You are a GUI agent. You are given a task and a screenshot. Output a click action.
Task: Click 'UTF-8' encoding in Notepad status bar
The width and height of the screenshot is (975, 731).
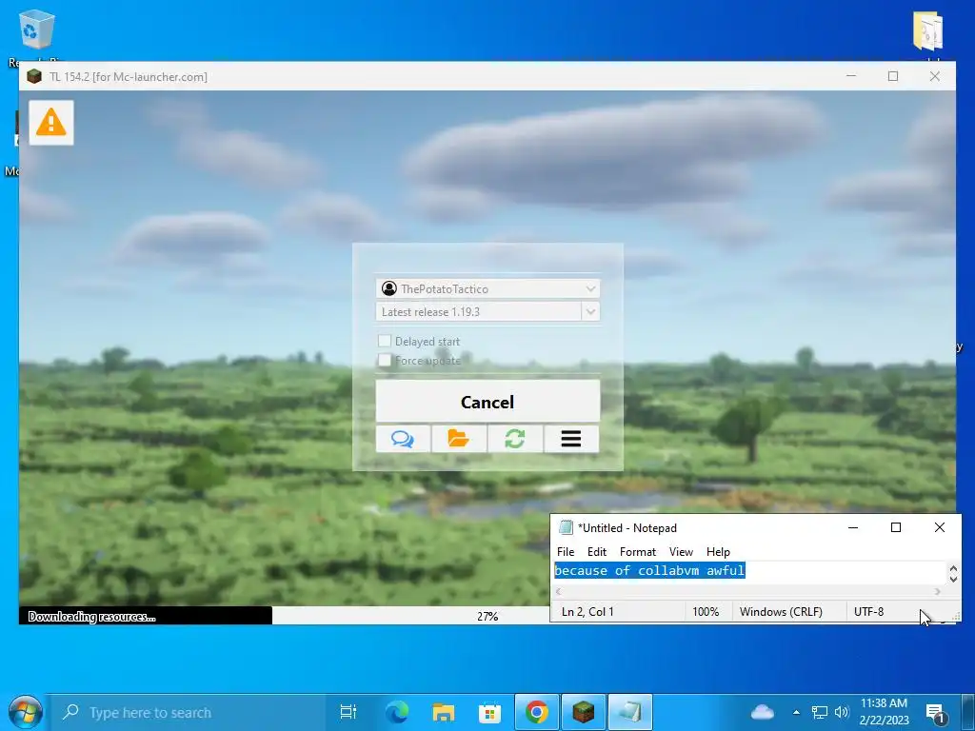pyautogui.click(x=868, y=612)
